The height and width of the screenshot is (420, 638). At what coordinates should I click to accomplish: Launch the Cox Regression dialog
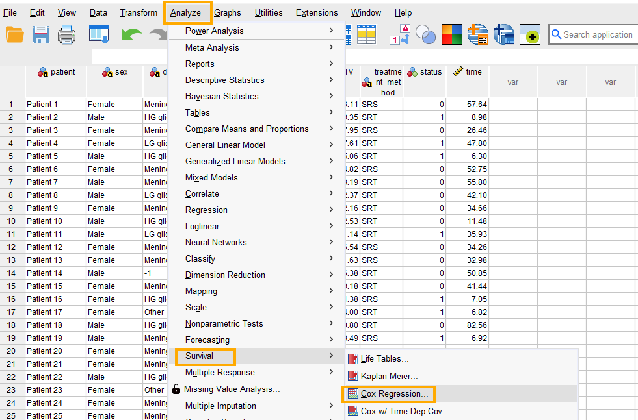tap(388, 393)
